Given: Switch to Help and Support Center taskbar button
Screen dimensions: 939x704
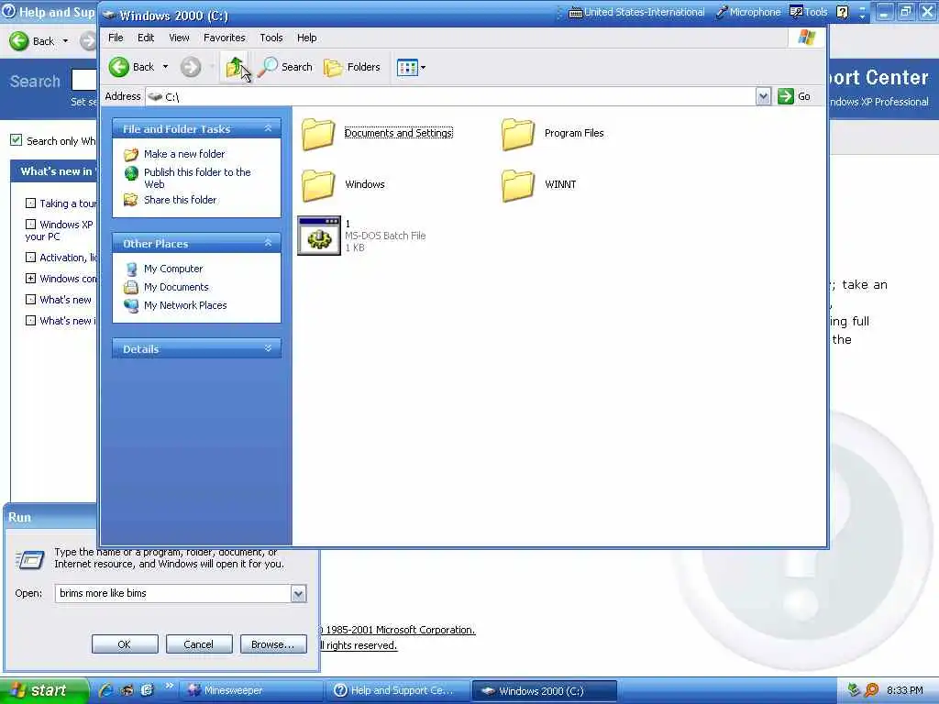Looking at the screenshot, I should pos(398,690).
